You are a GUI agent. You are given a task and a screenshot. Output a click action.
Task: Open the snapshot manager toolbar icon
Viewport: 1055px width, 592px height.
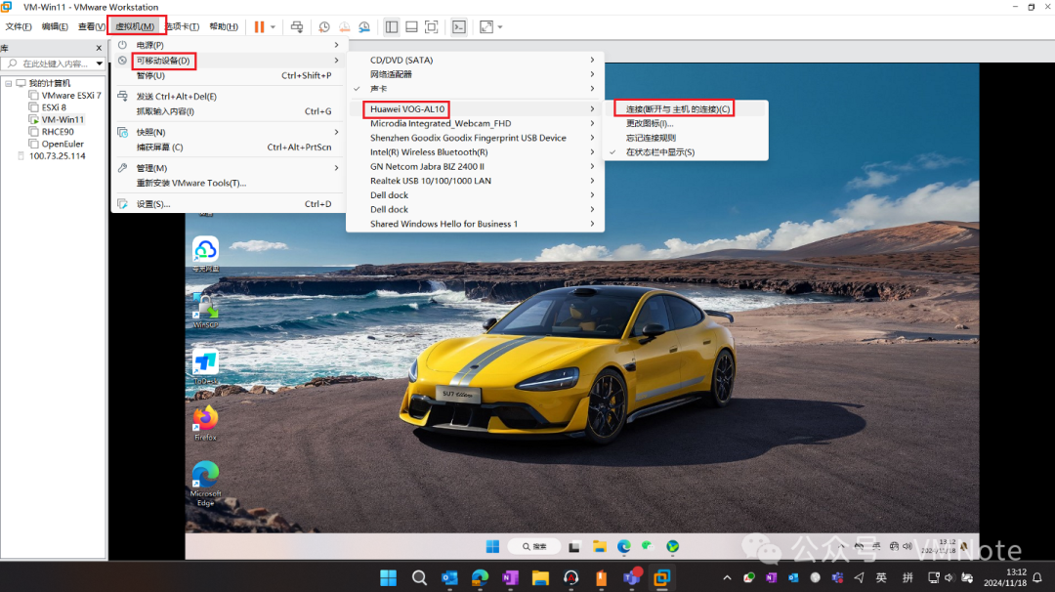tap(364, 27)
